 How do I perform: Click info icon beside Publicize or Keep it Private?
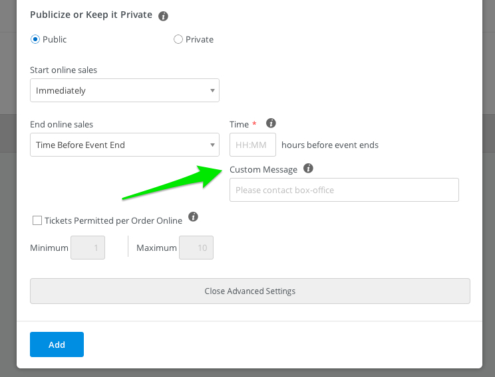(163, 16)
